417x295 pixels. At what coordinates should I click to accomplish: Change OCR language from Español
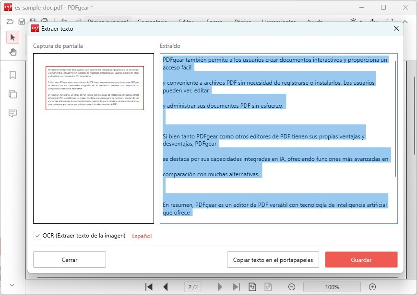[142, 236]
